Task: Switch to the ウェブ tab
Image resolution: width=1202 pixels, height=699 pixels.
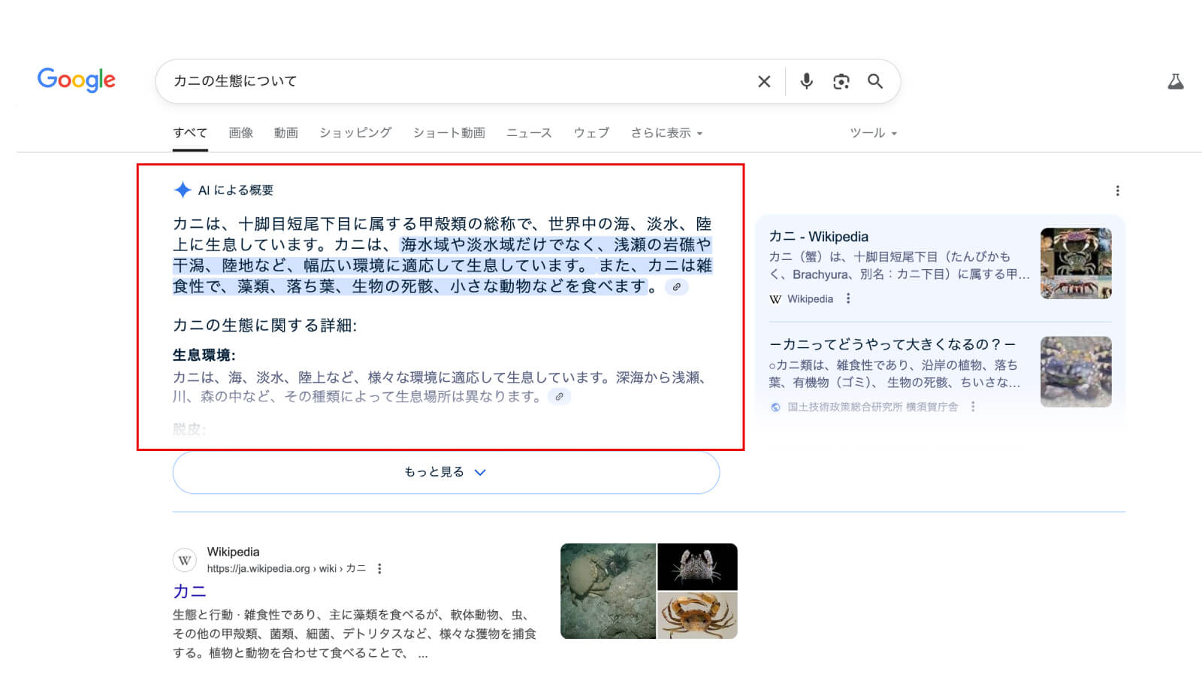Action: point(591,133)
